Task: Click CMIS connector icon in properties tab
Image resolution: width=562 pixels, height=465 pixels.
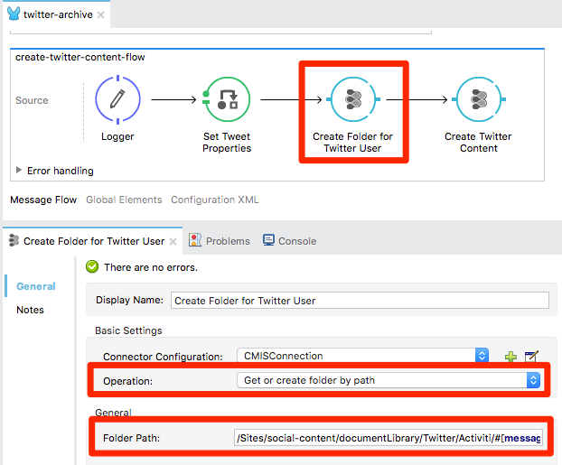Action: click(14, 240)
